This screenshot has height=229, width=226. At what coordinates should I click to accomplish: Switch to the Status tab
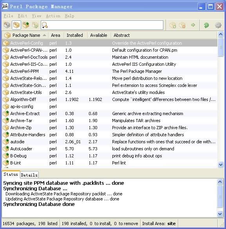pos(11,174)
